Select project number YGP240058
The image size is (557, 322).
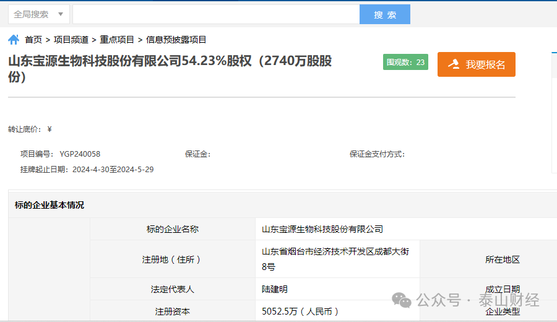click(x=80, y=154)
